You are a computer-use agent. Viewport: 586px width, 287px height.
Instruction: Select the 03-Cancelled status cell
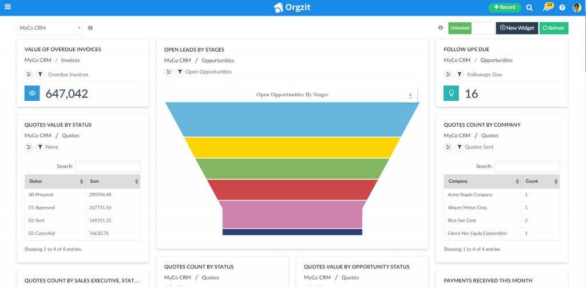point(55,233)
